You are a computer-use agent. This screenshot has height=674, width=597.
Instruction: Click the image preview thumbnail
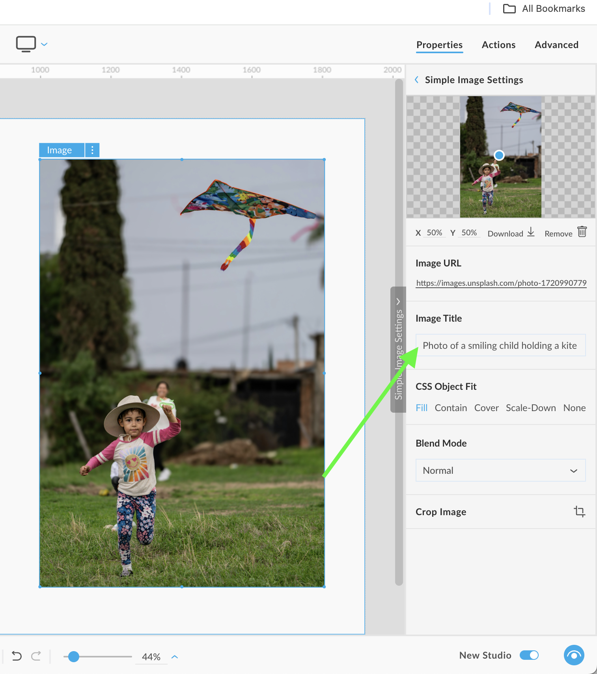point(500,157)
